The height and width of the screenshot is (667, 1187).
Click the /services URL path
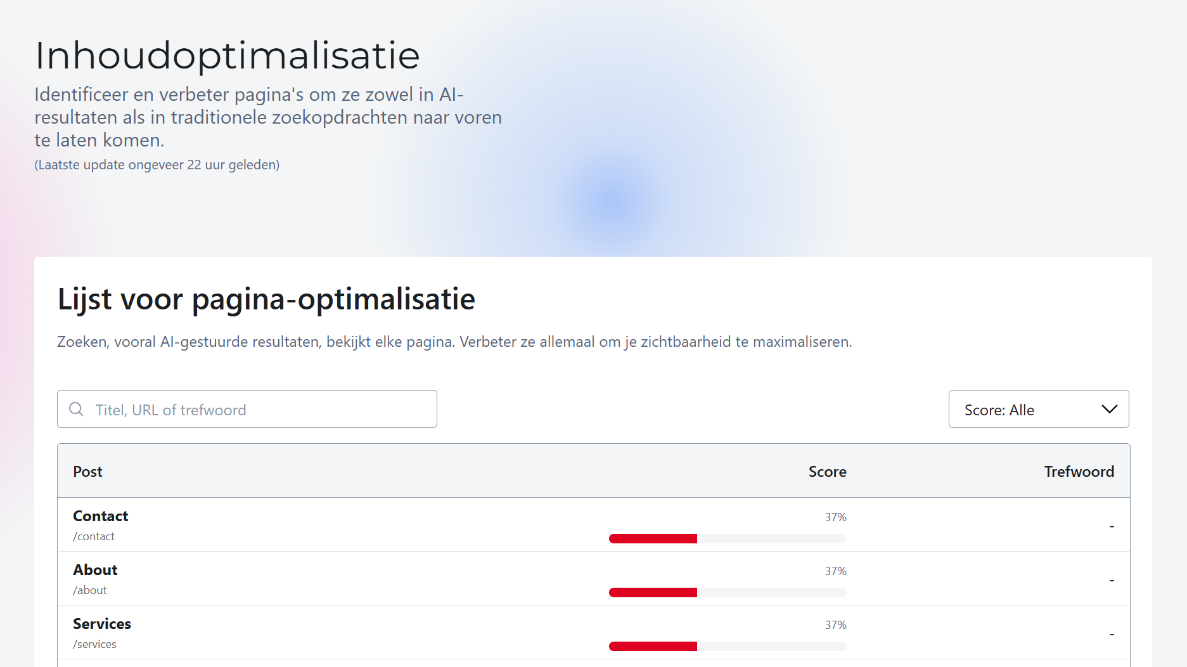94,644
